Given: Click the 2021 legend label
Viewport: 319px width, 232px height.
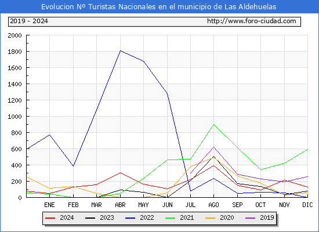Looking at the screenshot, I should [x=187, y=217].
